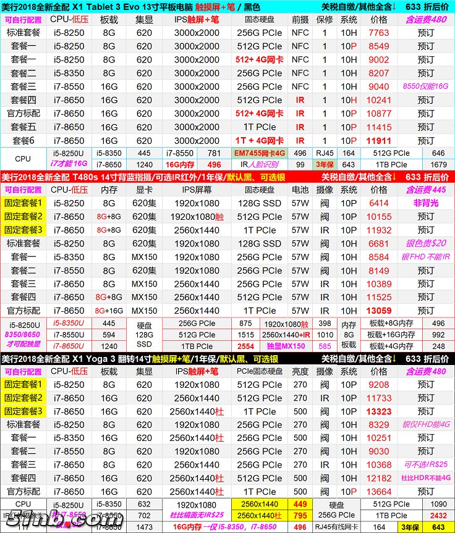The height and width of the screenshot is (533, 455).
Task: Click the 独显MX150 upgrade option
Action: point(286,346)
